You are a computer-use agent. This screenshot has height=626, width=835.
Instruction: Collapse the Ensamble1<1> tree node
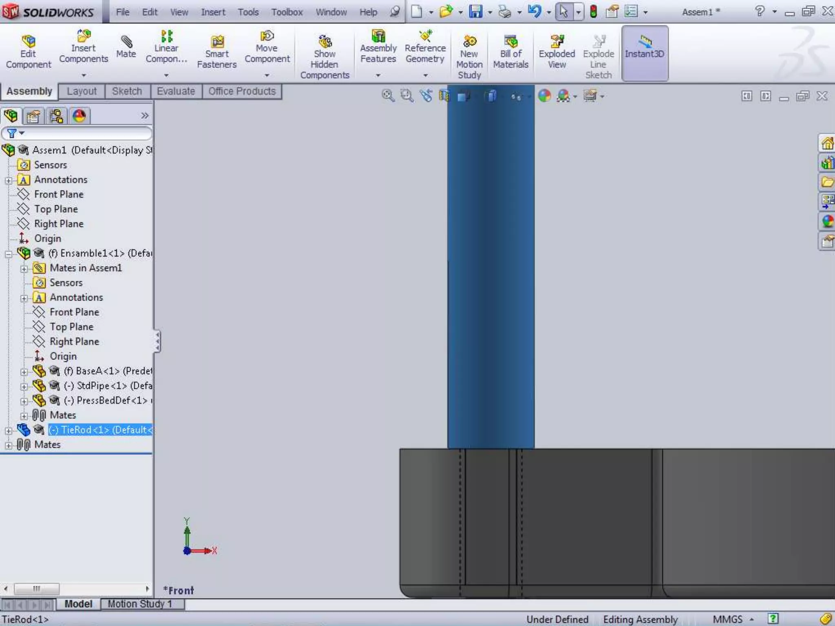point(9,254)
